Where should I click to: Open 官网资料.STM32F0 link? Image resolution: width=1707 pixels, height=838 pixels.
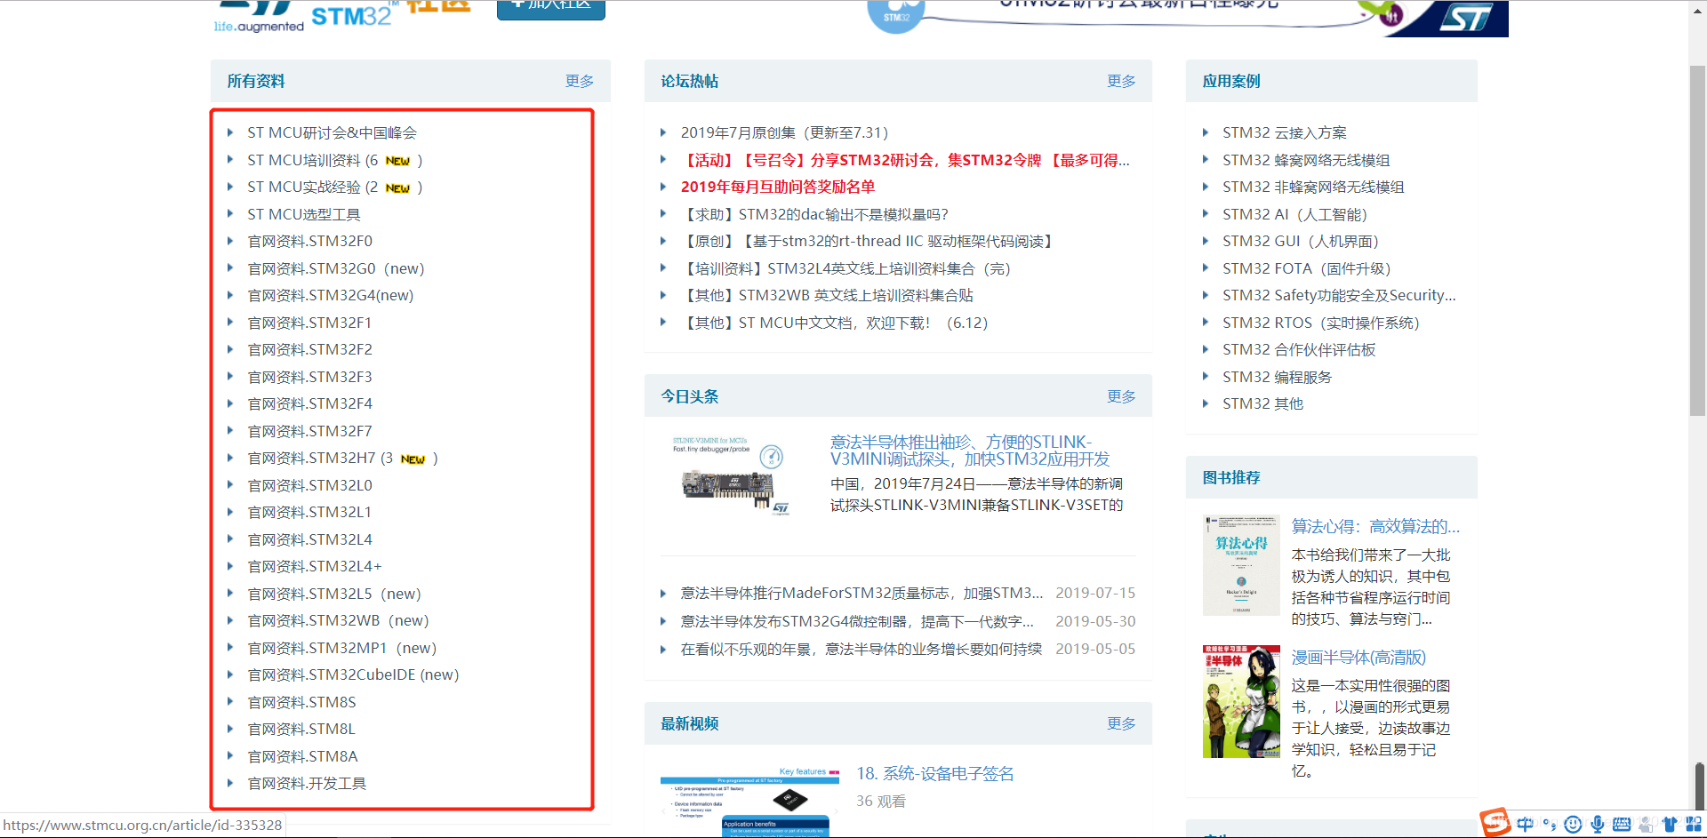(x=309, y=241)
